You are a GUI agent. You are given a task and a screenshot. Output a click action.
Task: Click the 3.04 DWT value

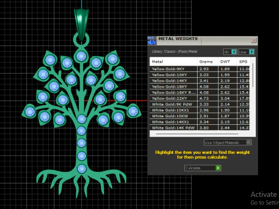[x=225, y=98]
